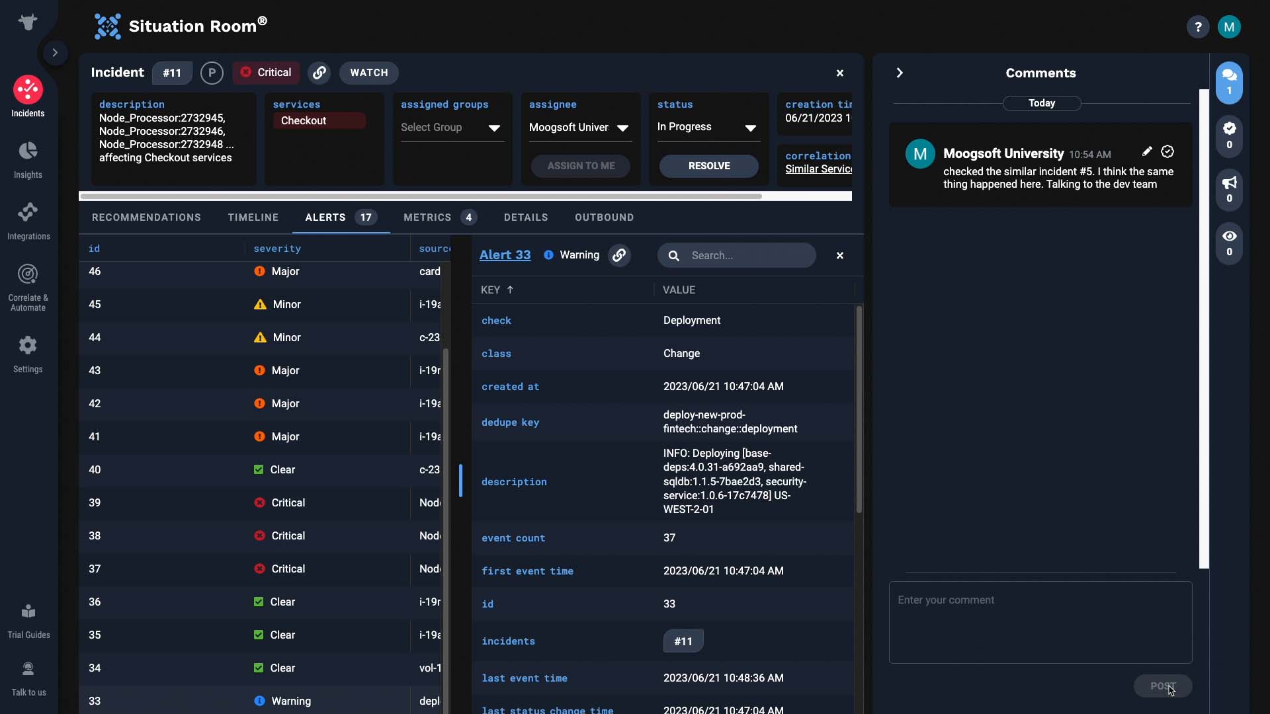
Task: Copy Alert 33 link via chain icon
Action: (619, 255)
